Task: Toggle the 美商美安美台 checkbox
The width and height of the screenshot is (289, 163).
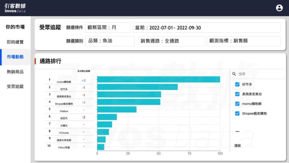Action: tap(237, 94)
